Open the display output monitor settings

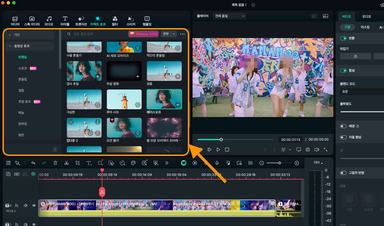299,150
